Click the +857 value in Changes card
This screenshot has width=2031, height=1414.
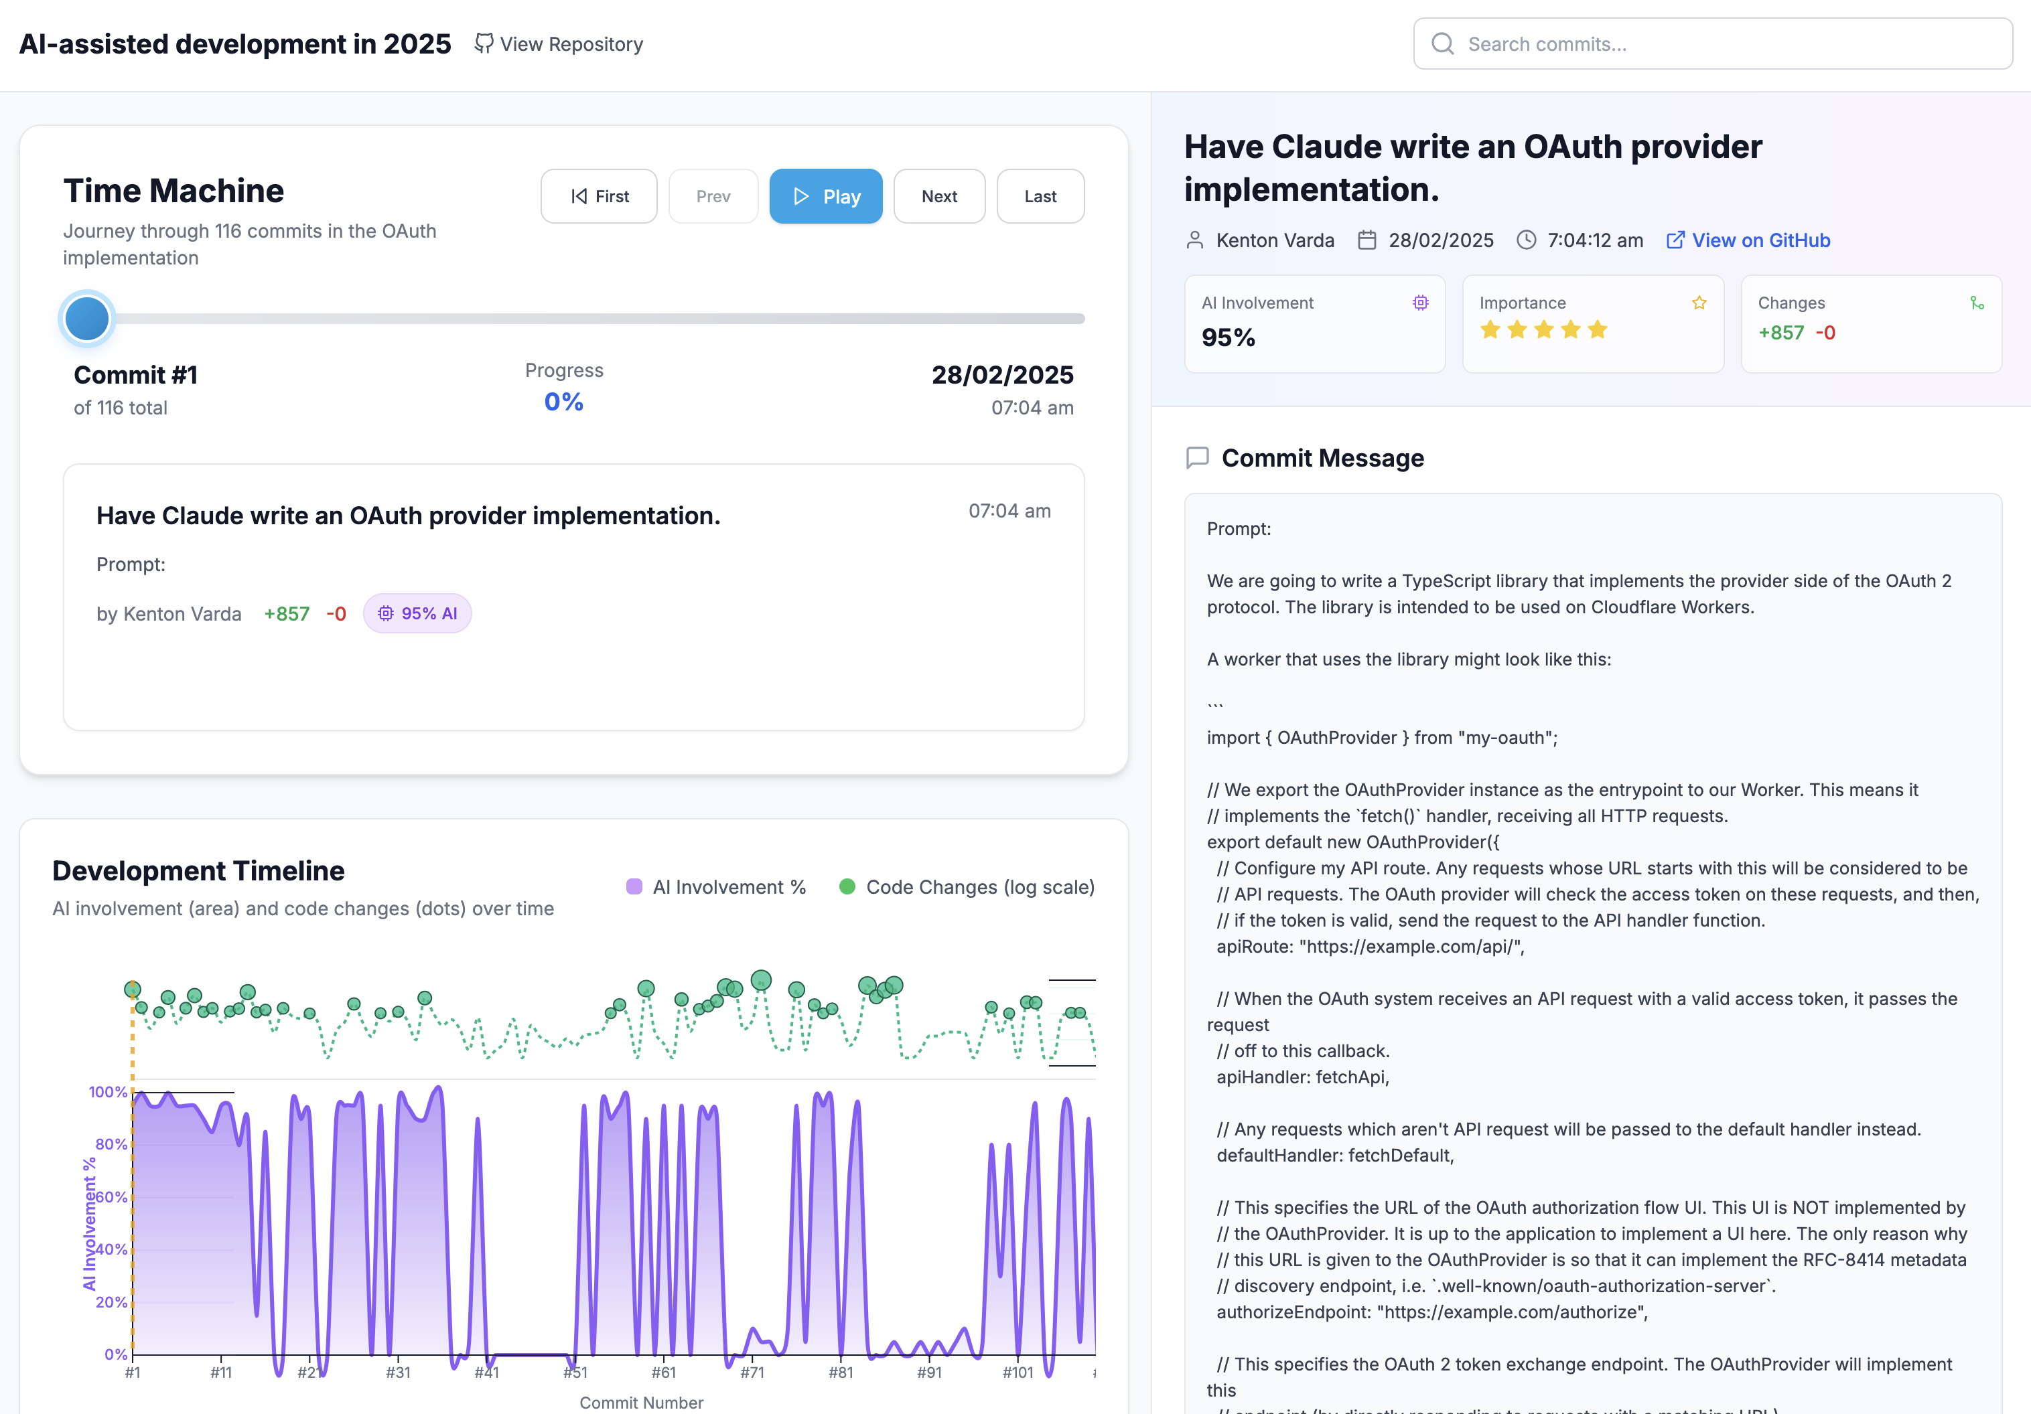1780,333
